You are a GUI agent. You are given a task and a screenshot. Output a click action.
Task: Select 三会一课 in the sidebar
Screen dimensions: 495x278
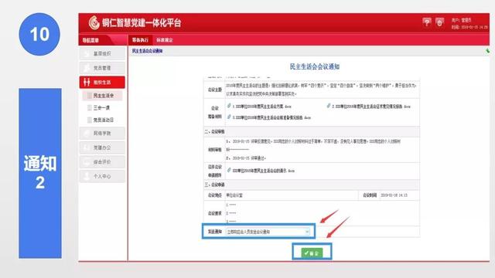pyautogui.click(x=101, y=108)
